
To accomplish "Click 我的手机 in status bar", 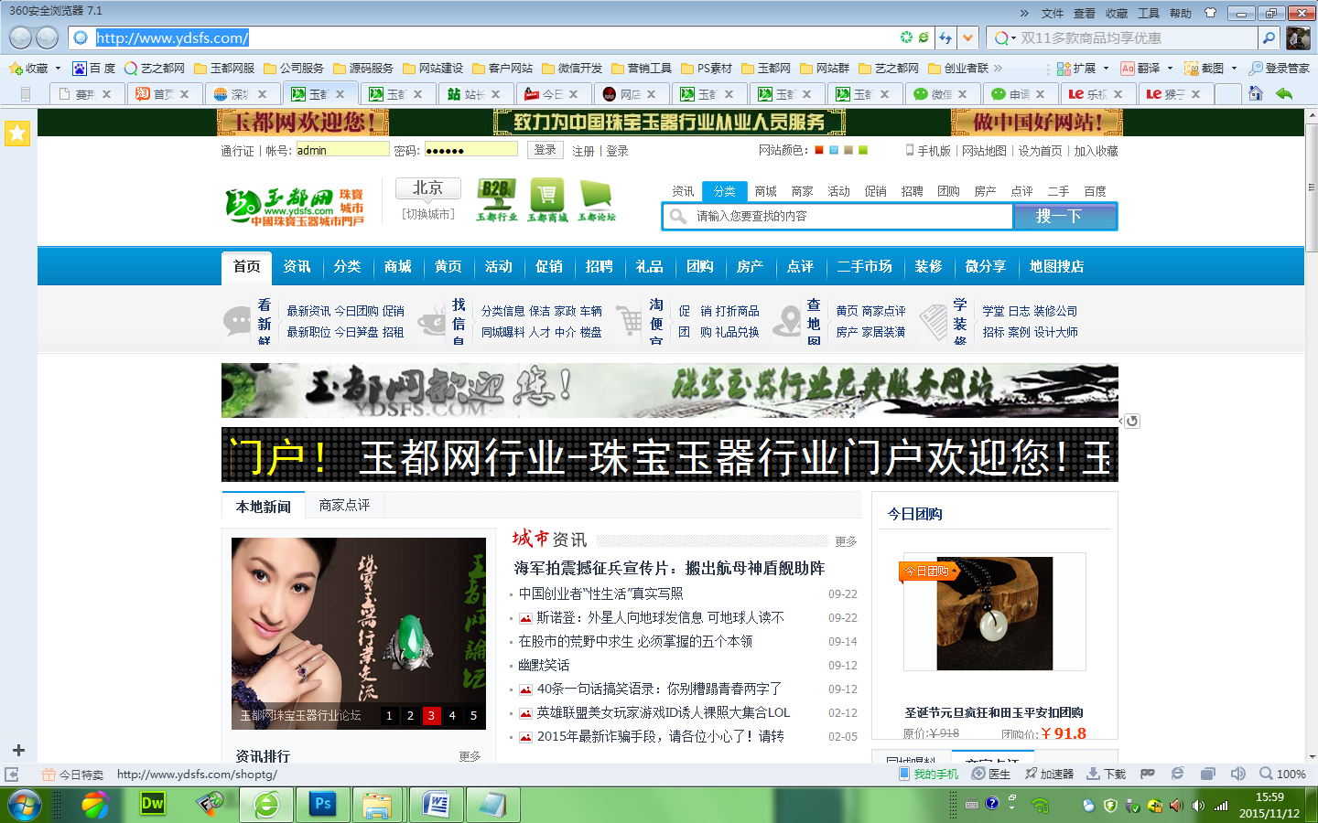I will (928, 774).
